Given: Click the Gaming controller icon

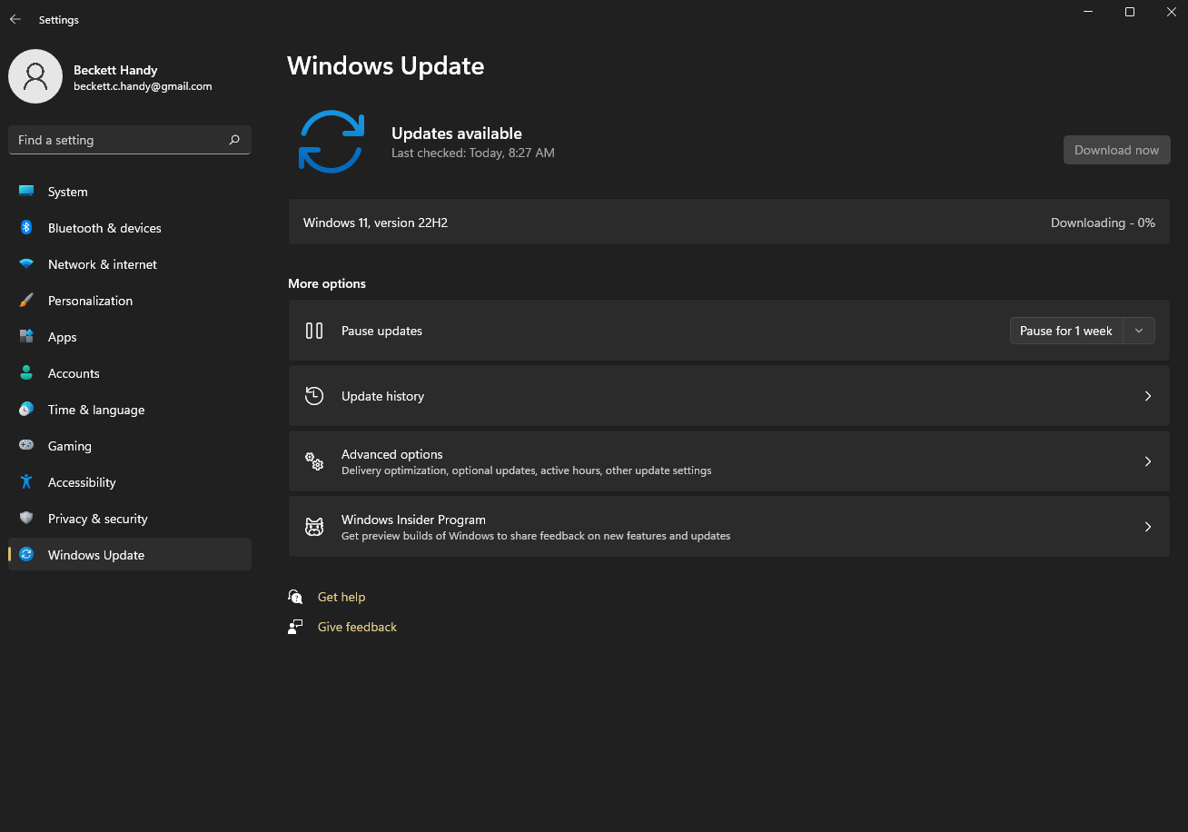Looking at the screenshot, I should pos(26,446).
